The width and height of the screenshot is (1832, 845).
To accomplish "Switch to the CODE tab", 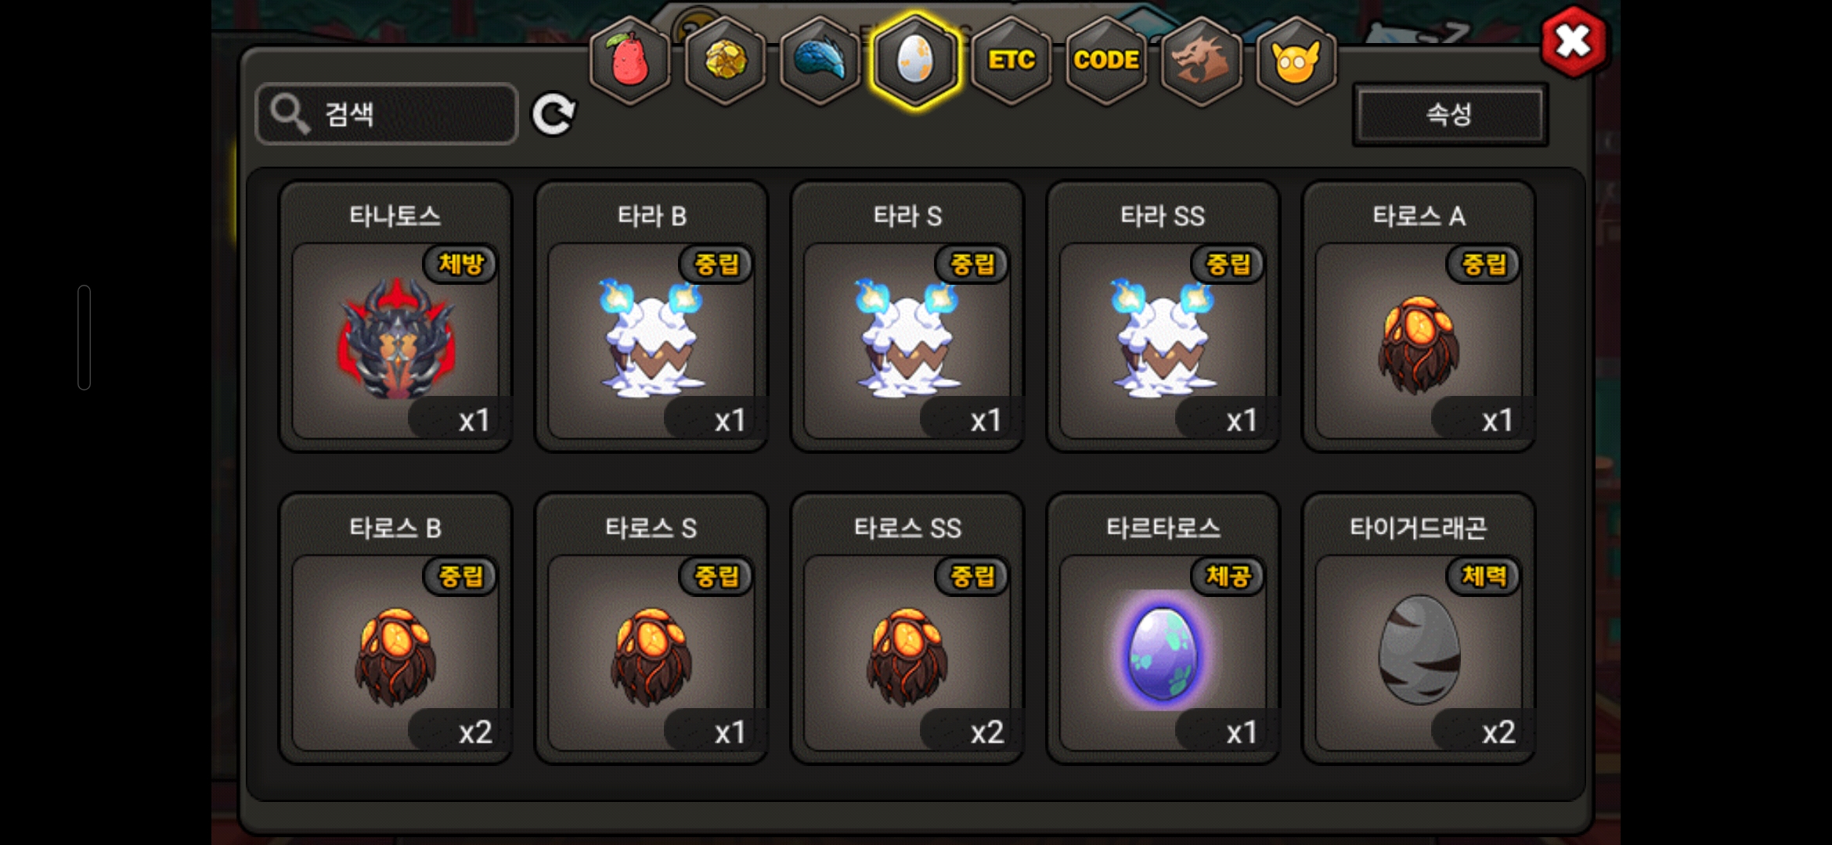I will 1106,60.
